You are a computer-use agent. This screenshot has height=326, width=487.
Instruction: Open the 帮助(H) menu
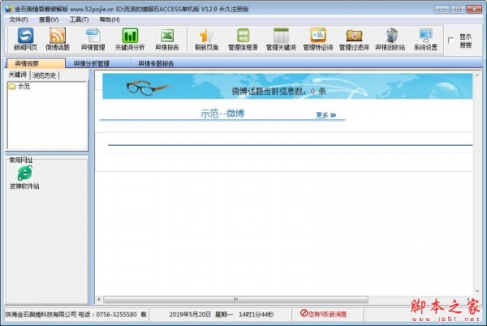tap(110, 19)
